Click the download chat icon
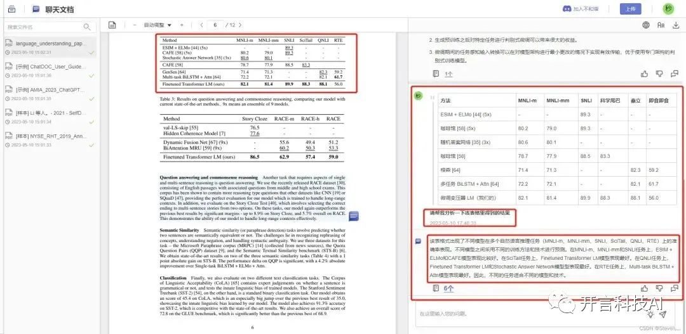 pyautogui.click(x=675, y=25)
